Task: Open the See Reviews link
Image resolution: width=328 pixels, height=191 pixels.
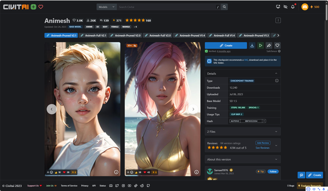Action: [x=262, y=148]
